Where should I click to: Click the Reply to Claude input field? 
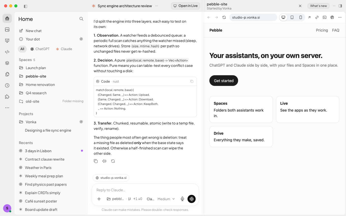tap(145, 190)
